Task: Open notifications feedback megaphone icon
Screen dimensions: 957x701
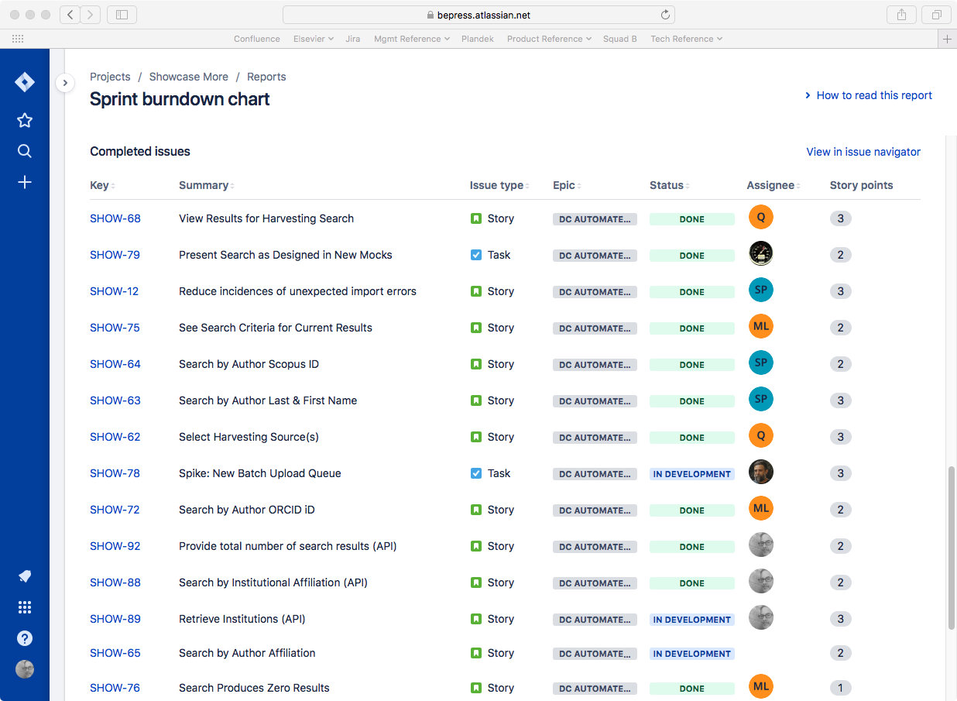Action: pyautogui.click(x=25, y=576)
